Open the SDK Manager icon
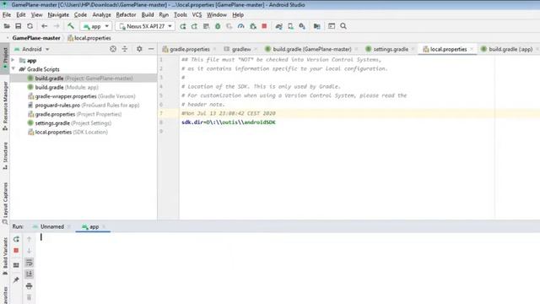 (302, 26)
